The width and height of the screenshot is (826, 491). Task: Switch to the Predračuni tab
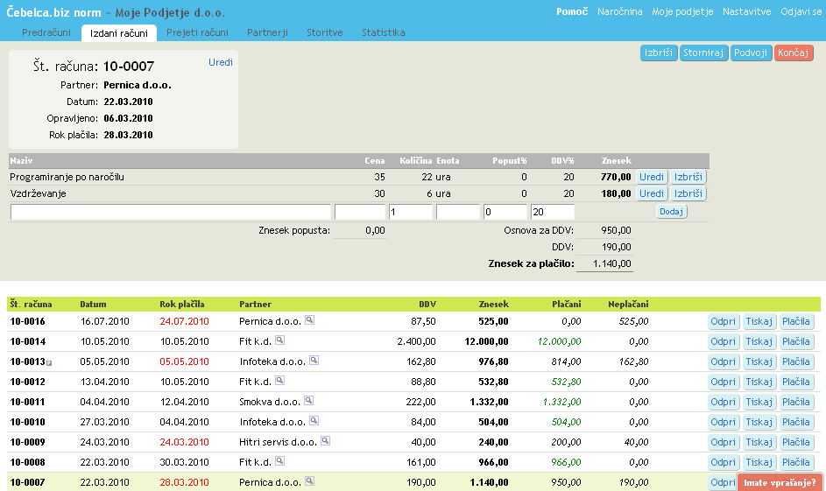(x=46, y=32)
